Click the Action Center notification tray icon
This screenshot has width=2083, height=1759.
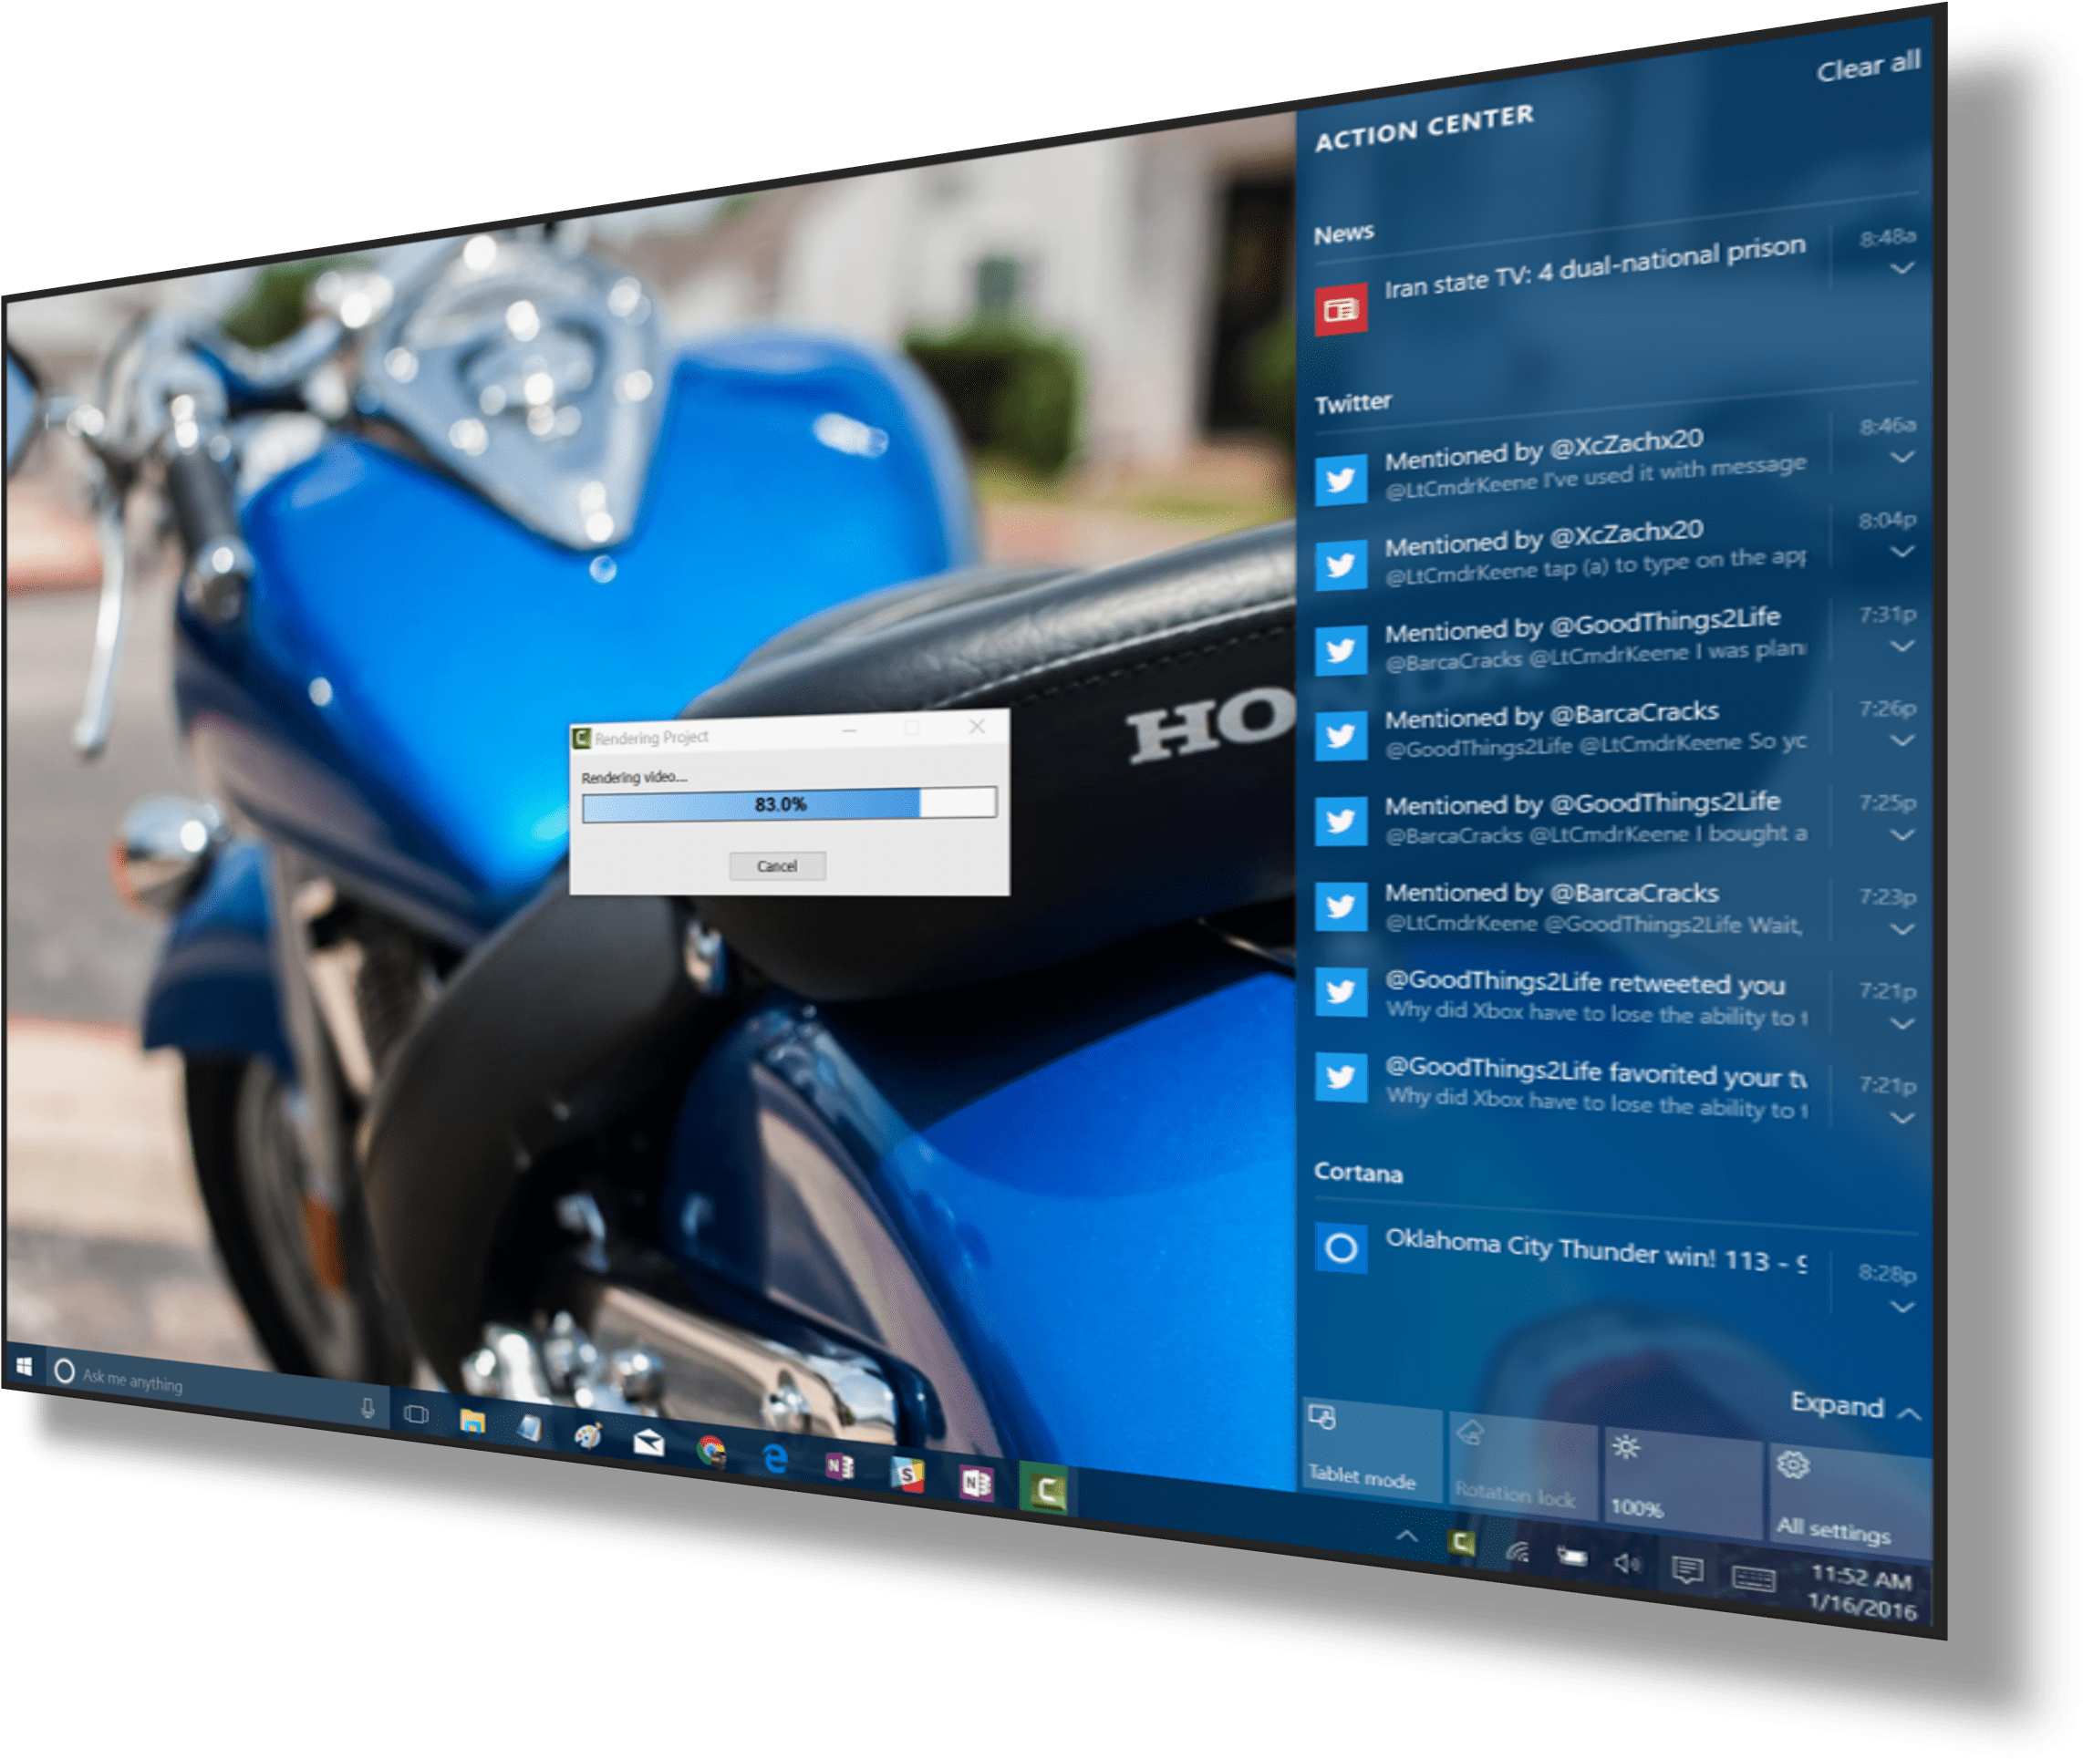point(1686,1571)
